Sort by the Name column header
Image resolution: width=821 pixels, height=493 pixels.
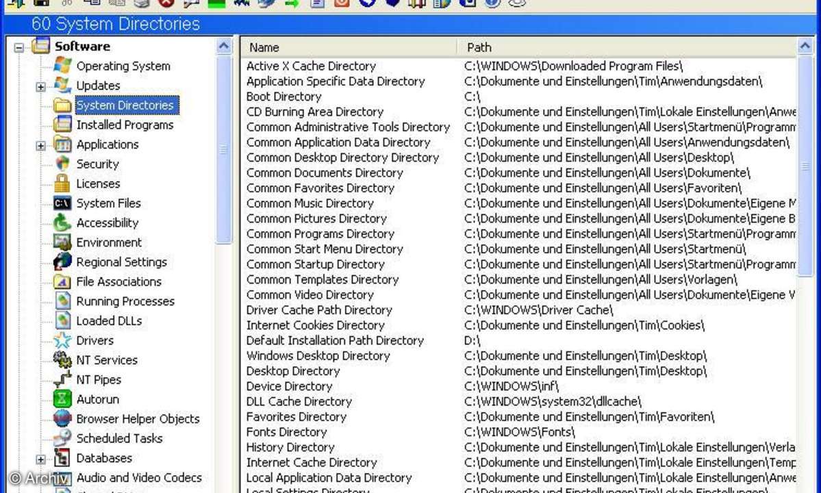349,48
